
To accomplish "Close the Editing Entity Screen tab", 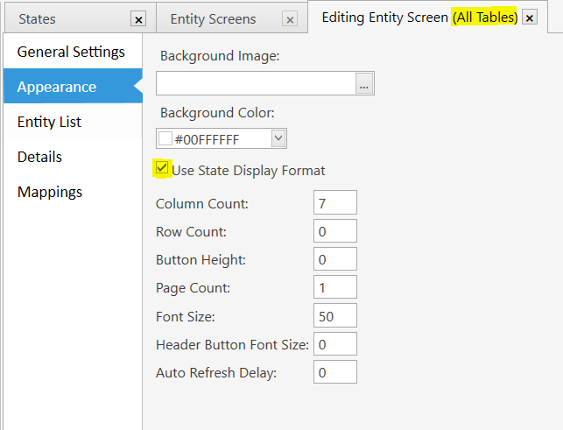I will [x=530, y=18].
